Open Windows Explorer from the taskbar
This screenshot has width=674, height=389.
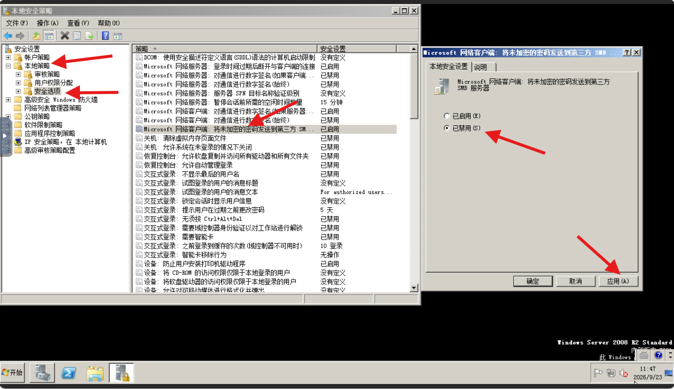pos(95,373)
